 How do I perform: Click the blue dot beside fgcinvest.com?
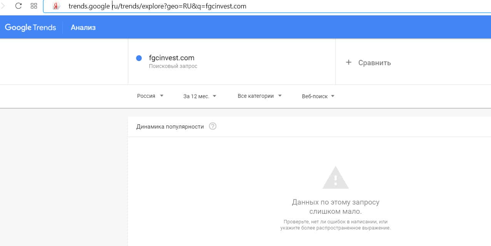coord(139,58)
